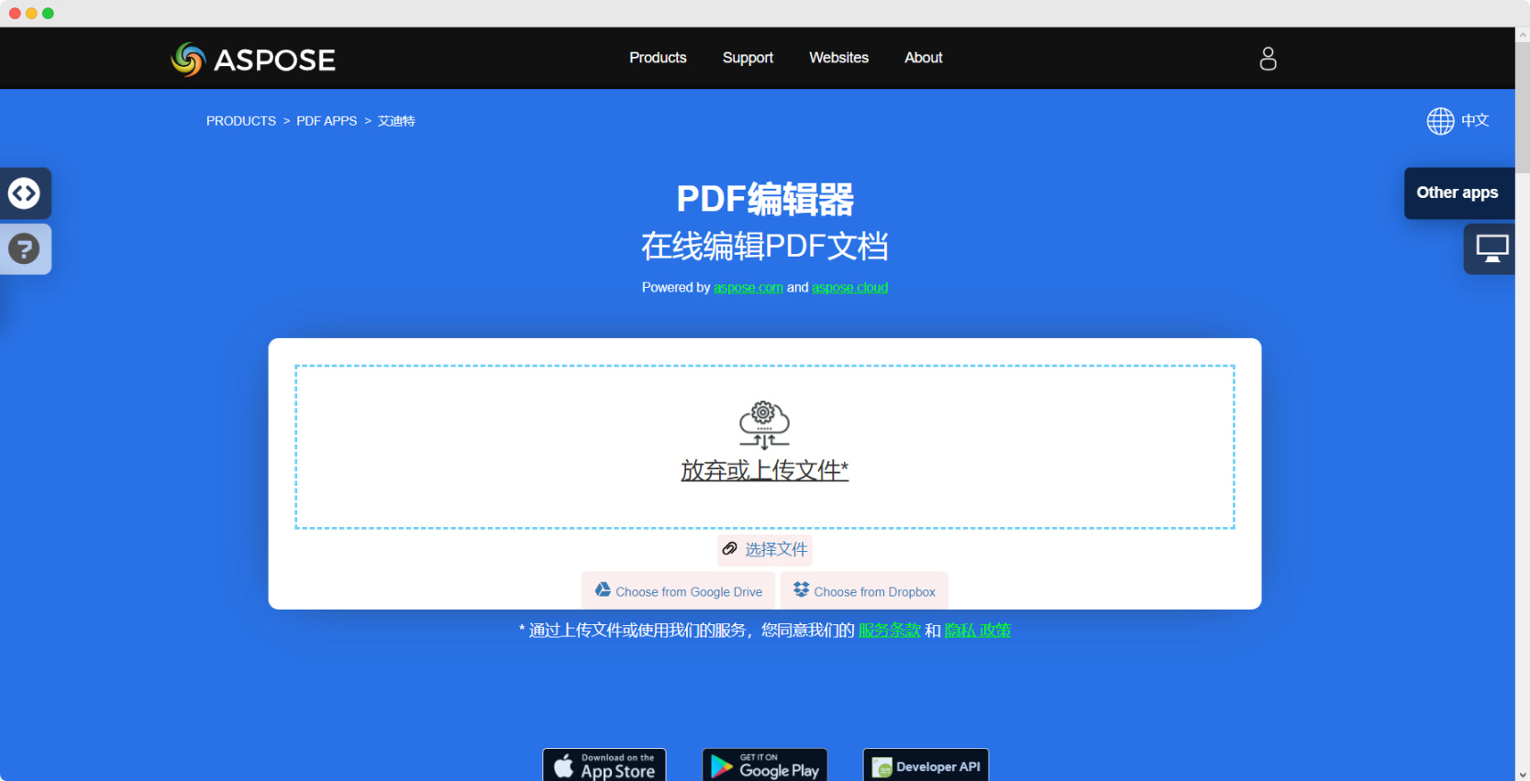The width and height of the screenshot is (1530, 781).
Task: Get it on Google Play
Action: pyautogui.click(x=765, y=765)
